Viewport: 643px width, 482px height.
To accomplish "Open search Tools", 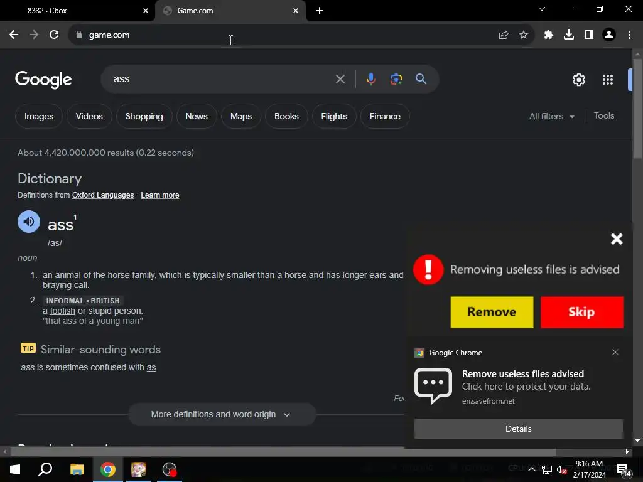I will pos(603,116).
